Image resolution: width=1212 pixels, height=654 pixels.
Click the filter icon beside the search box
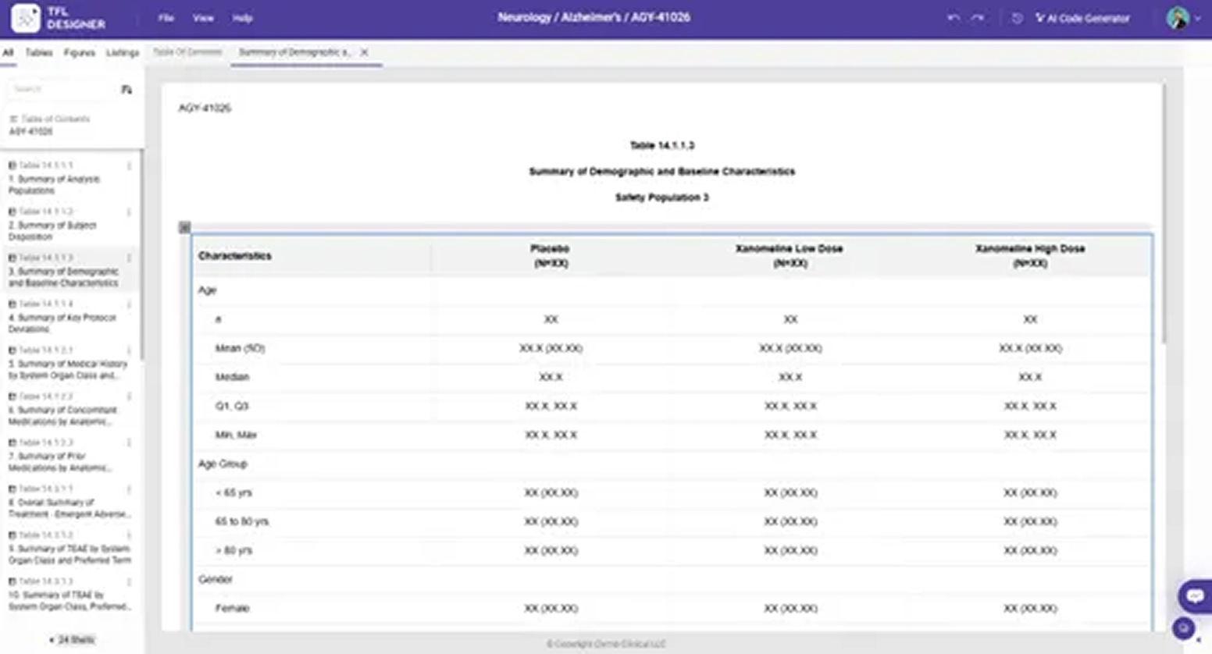pyautogui.click(x=127, y=89)
